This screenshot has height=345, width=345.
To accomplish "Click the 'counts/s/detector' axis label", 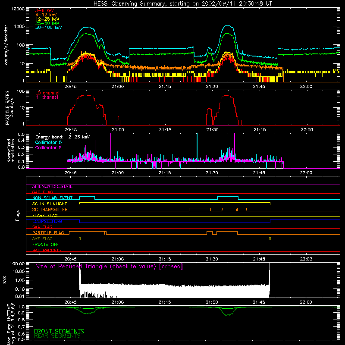I will coord(6,45).
